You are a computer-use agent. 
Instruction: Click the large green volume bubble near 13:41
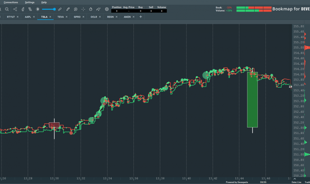tap(206, 75)
